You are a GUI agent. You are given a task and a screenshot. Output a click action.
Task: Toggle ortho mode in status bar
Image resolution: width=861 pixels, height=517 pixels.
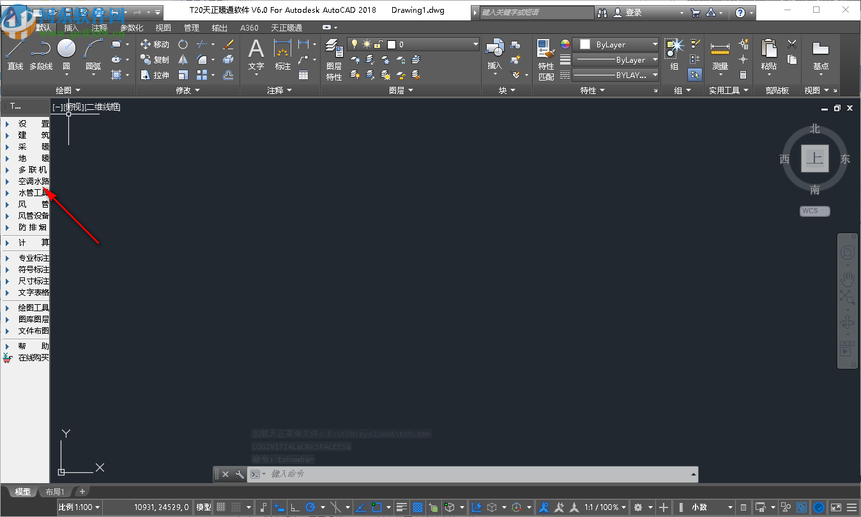(295, 507)
